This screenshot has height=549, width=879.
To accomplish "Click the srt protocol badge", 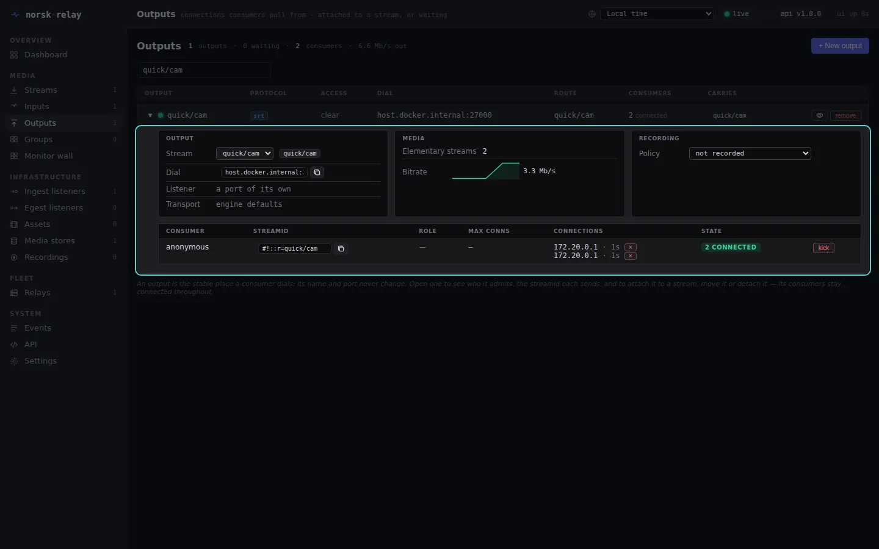I will 259,115.
